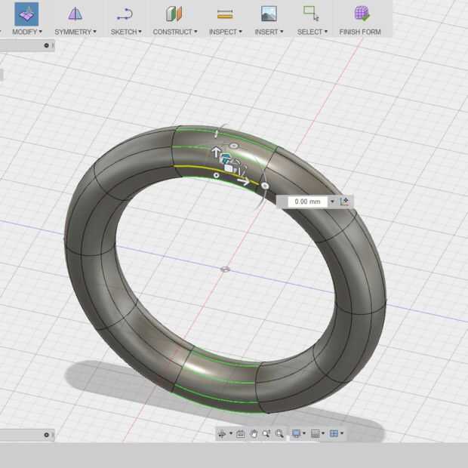
Task: Click the Insert image icon
Action: [x=269, y=14]
